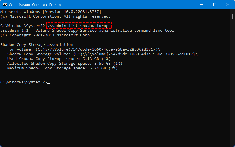Image resolution: width=235 pixels, height=147 pixels.
Task: Click the 'Allocated Shadow Copy Storage space' line
Action: 65,64
